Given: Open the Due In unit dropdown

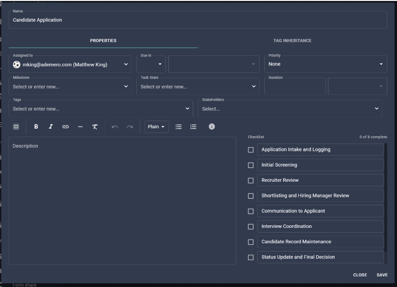Looking at the screenshot, I should 213,64.
